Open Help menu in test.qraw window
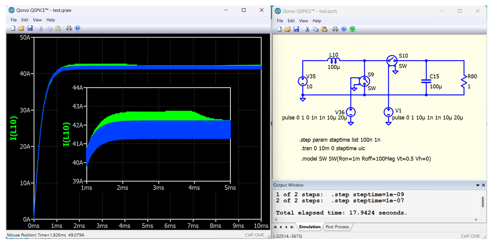495x245 pixels. pyautogui.click(x=51, y=20)
